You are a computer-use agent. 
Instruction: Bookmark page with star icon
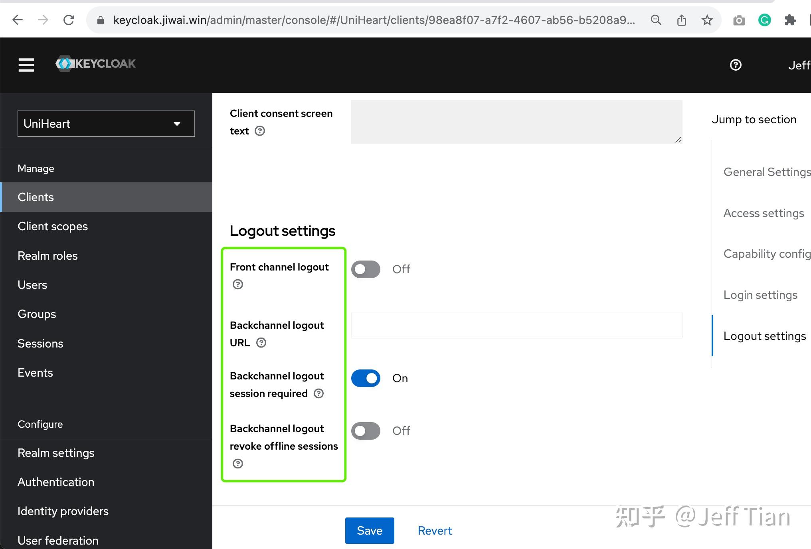(707, 20)
